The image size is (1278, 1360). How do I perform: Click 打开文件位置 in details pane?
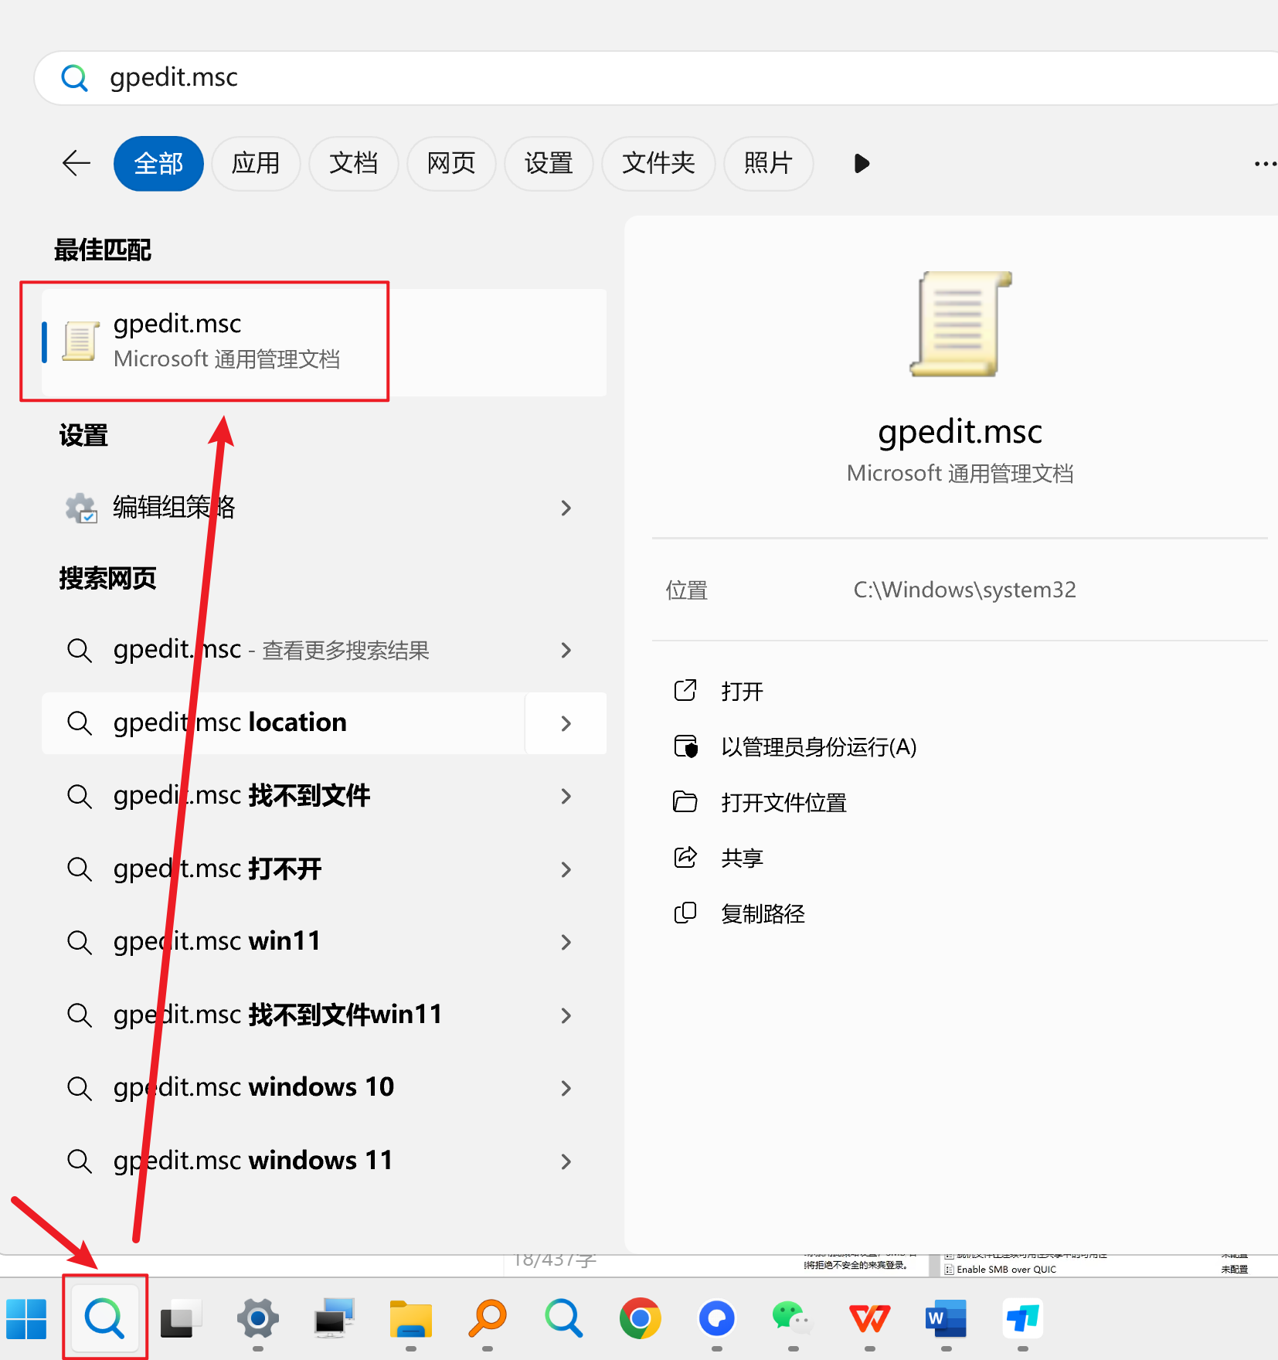click(783, 803)
